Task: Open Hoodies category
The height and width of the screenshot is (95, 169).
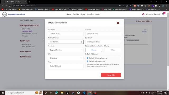Action: [90, 14]
